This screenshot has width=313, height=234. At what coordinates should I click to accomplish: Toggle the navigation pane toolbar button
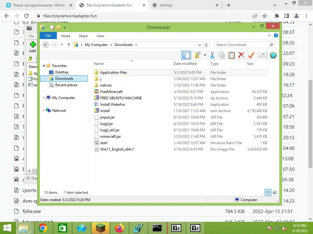coord(186,55)
